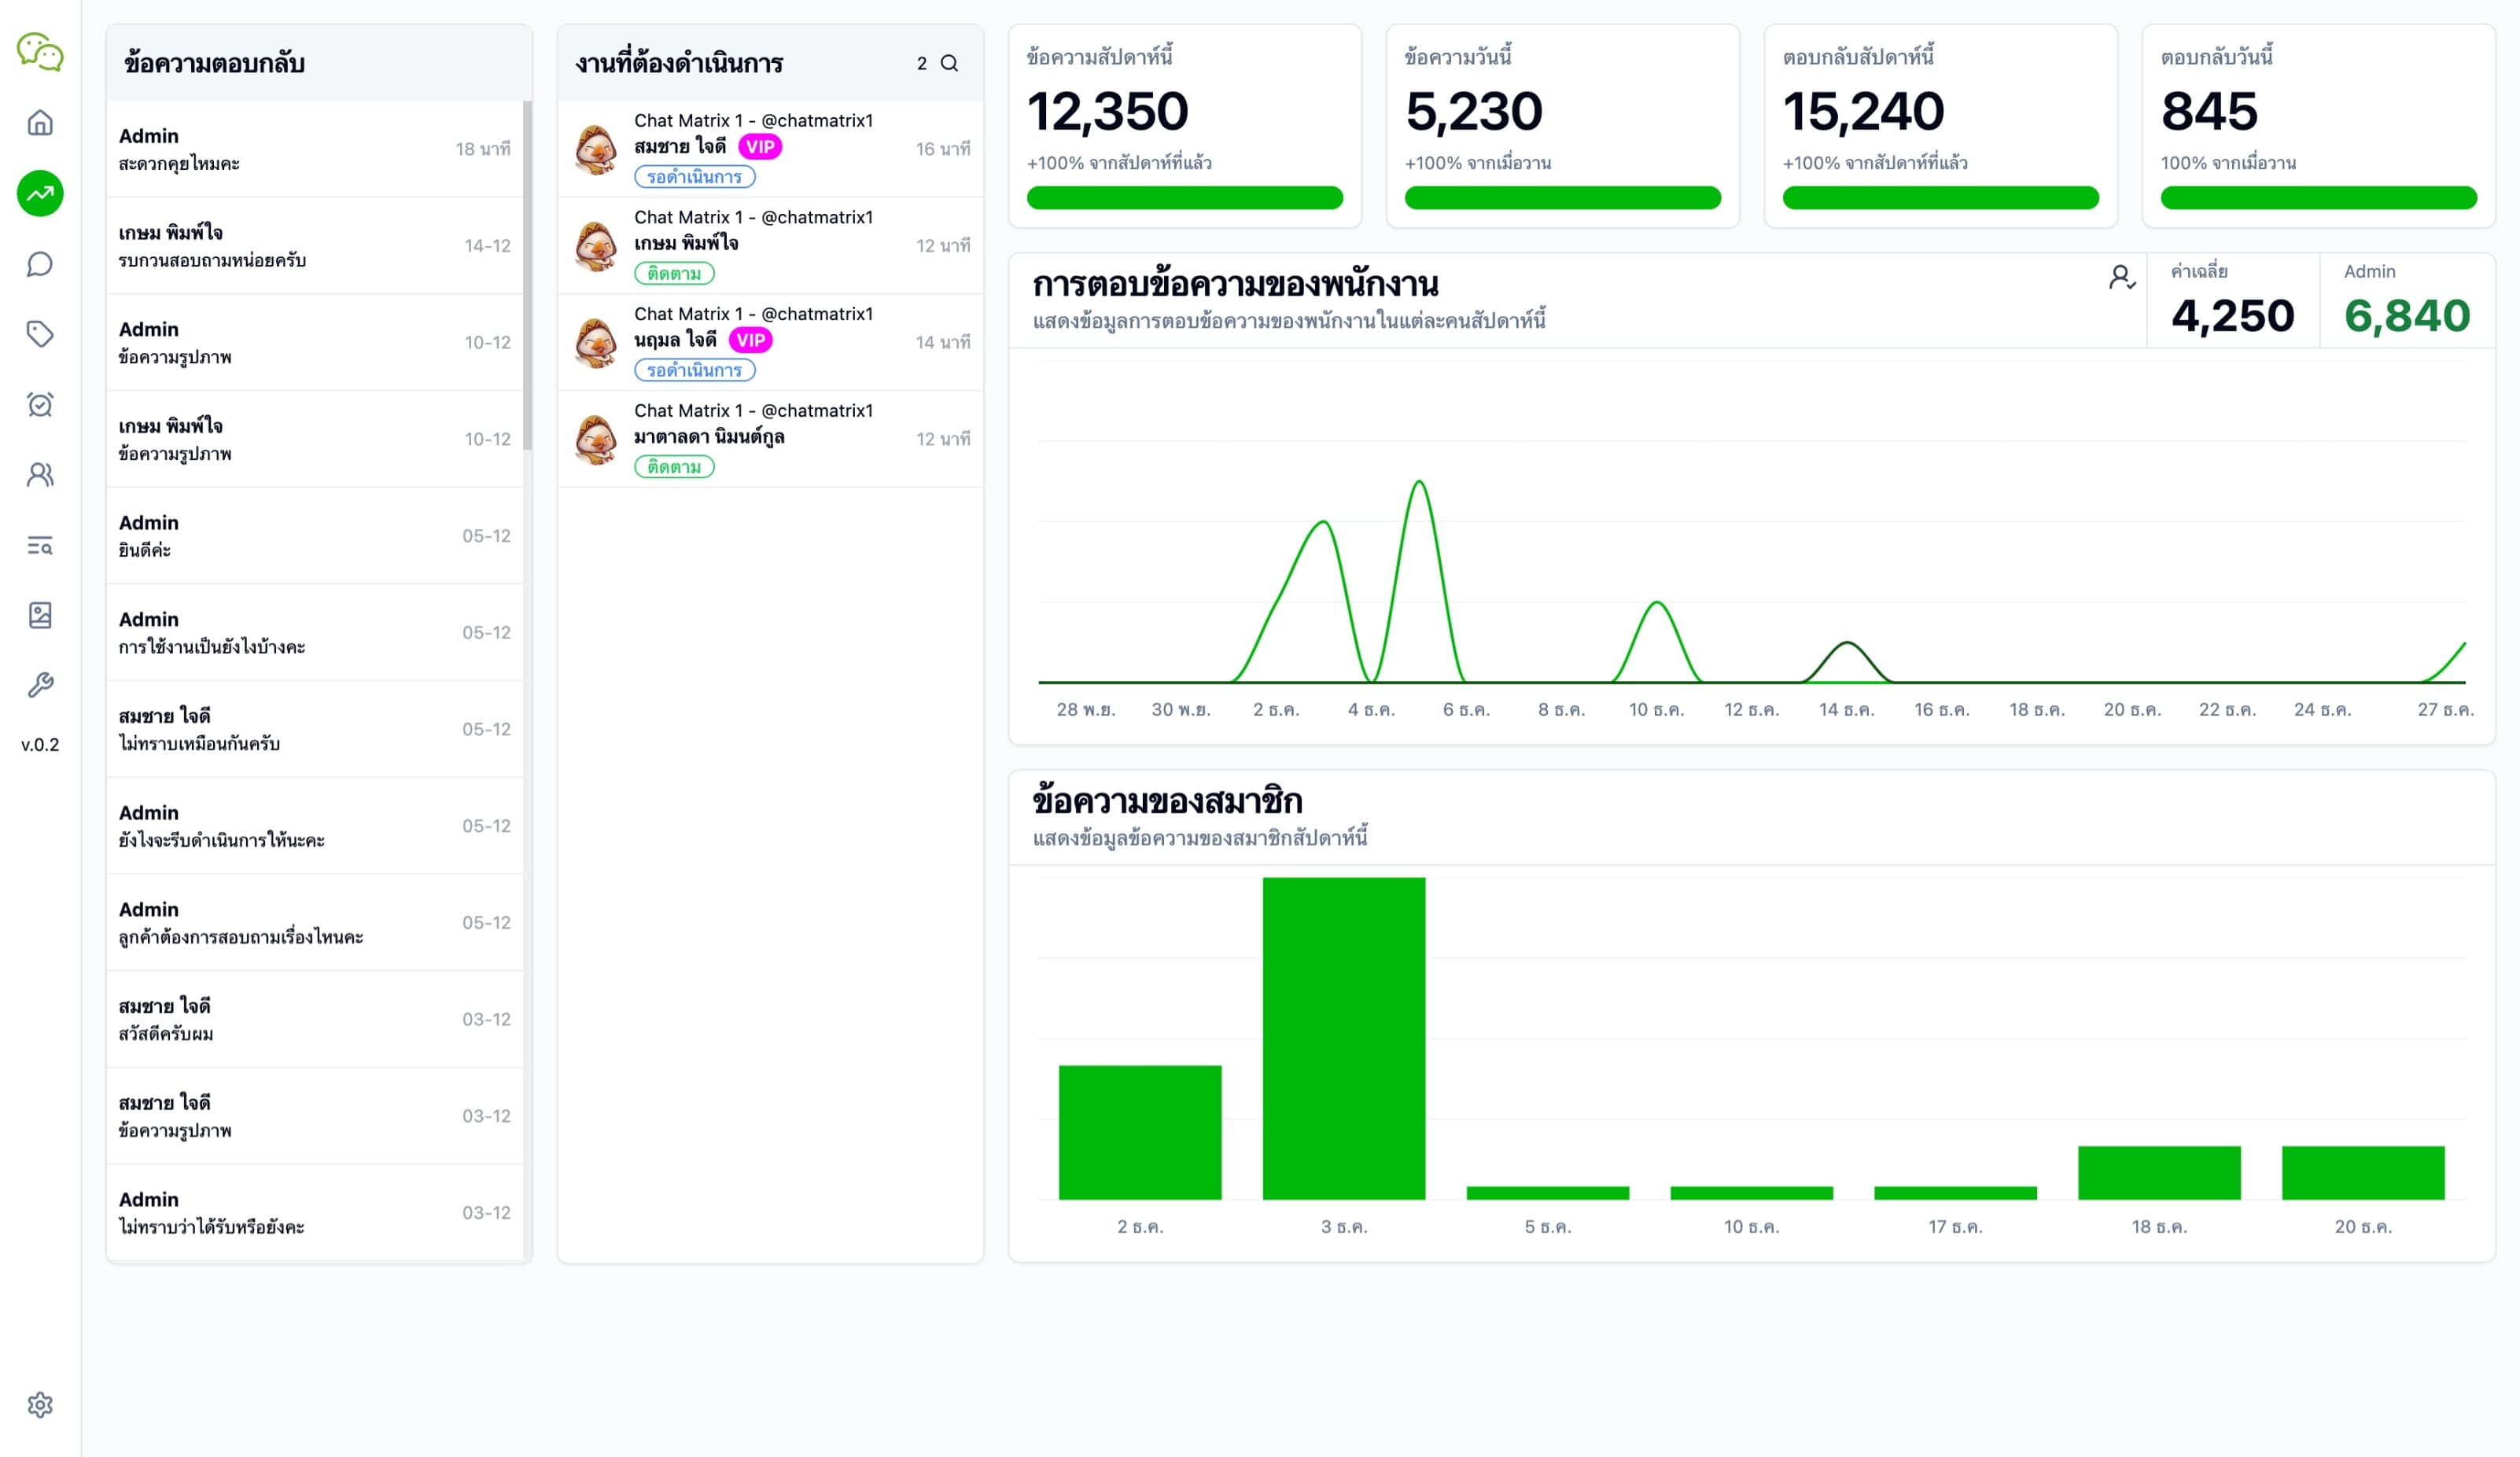Open the chat bubble sidebar icon

pyautogui.click(x=40, y=264)
